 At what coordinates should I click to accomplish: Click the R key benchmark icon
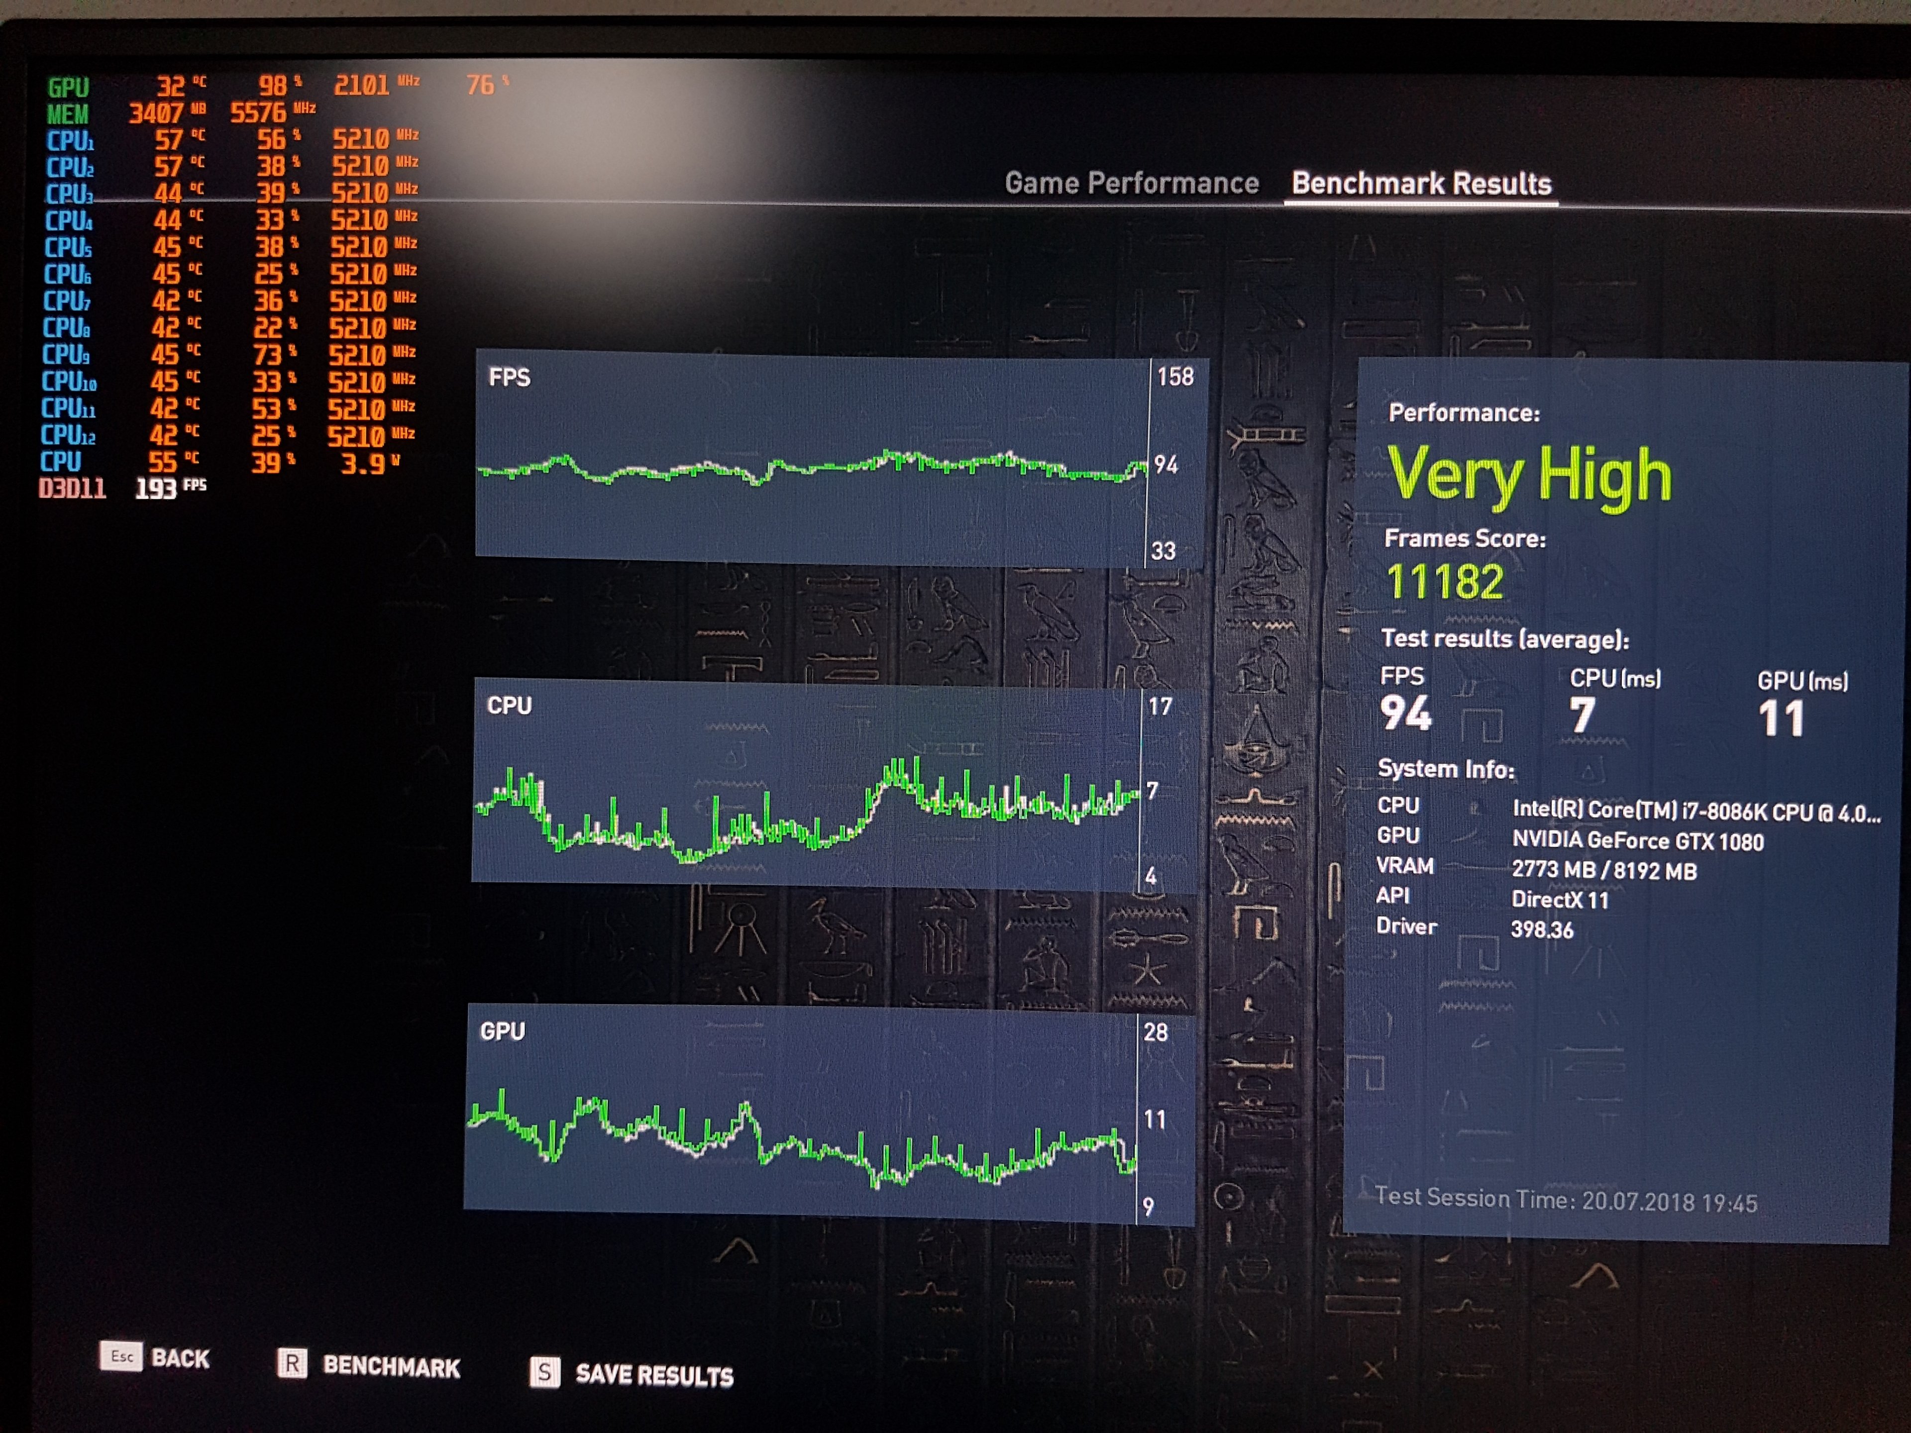[292, 1363]
